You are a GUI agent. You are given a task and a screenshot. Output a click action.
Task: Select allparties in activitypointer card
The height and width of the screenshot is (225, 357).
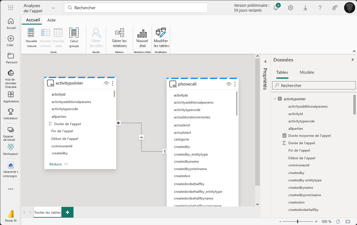tap(59, 116)
